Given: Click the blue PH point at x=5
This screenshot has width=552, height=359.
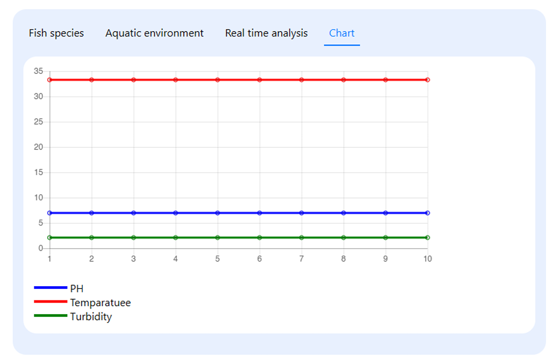Looking at the screenshot, I should click(217, 213).
